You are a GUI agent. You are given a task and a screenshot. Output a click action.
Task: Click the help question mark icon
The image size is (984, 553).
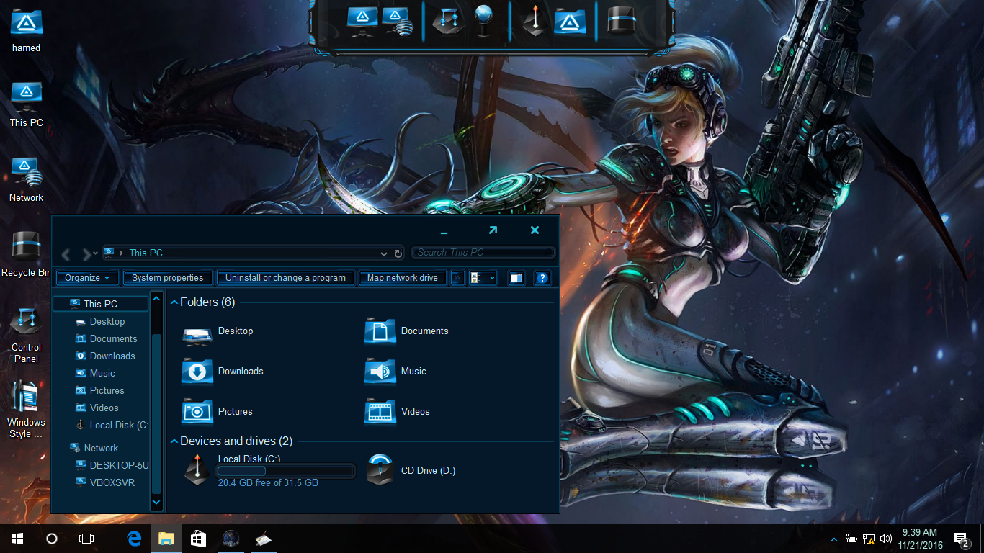click(x=543, y=278)
